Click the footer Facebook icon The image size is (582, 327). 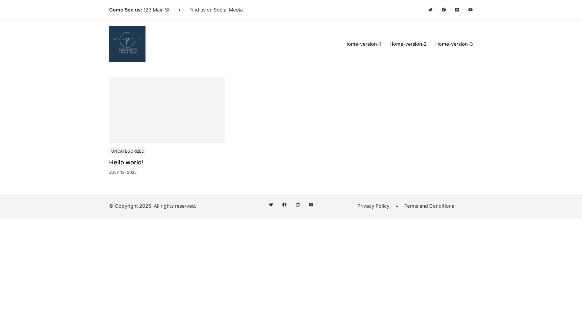pyautogui.click(x=284, y=205)
